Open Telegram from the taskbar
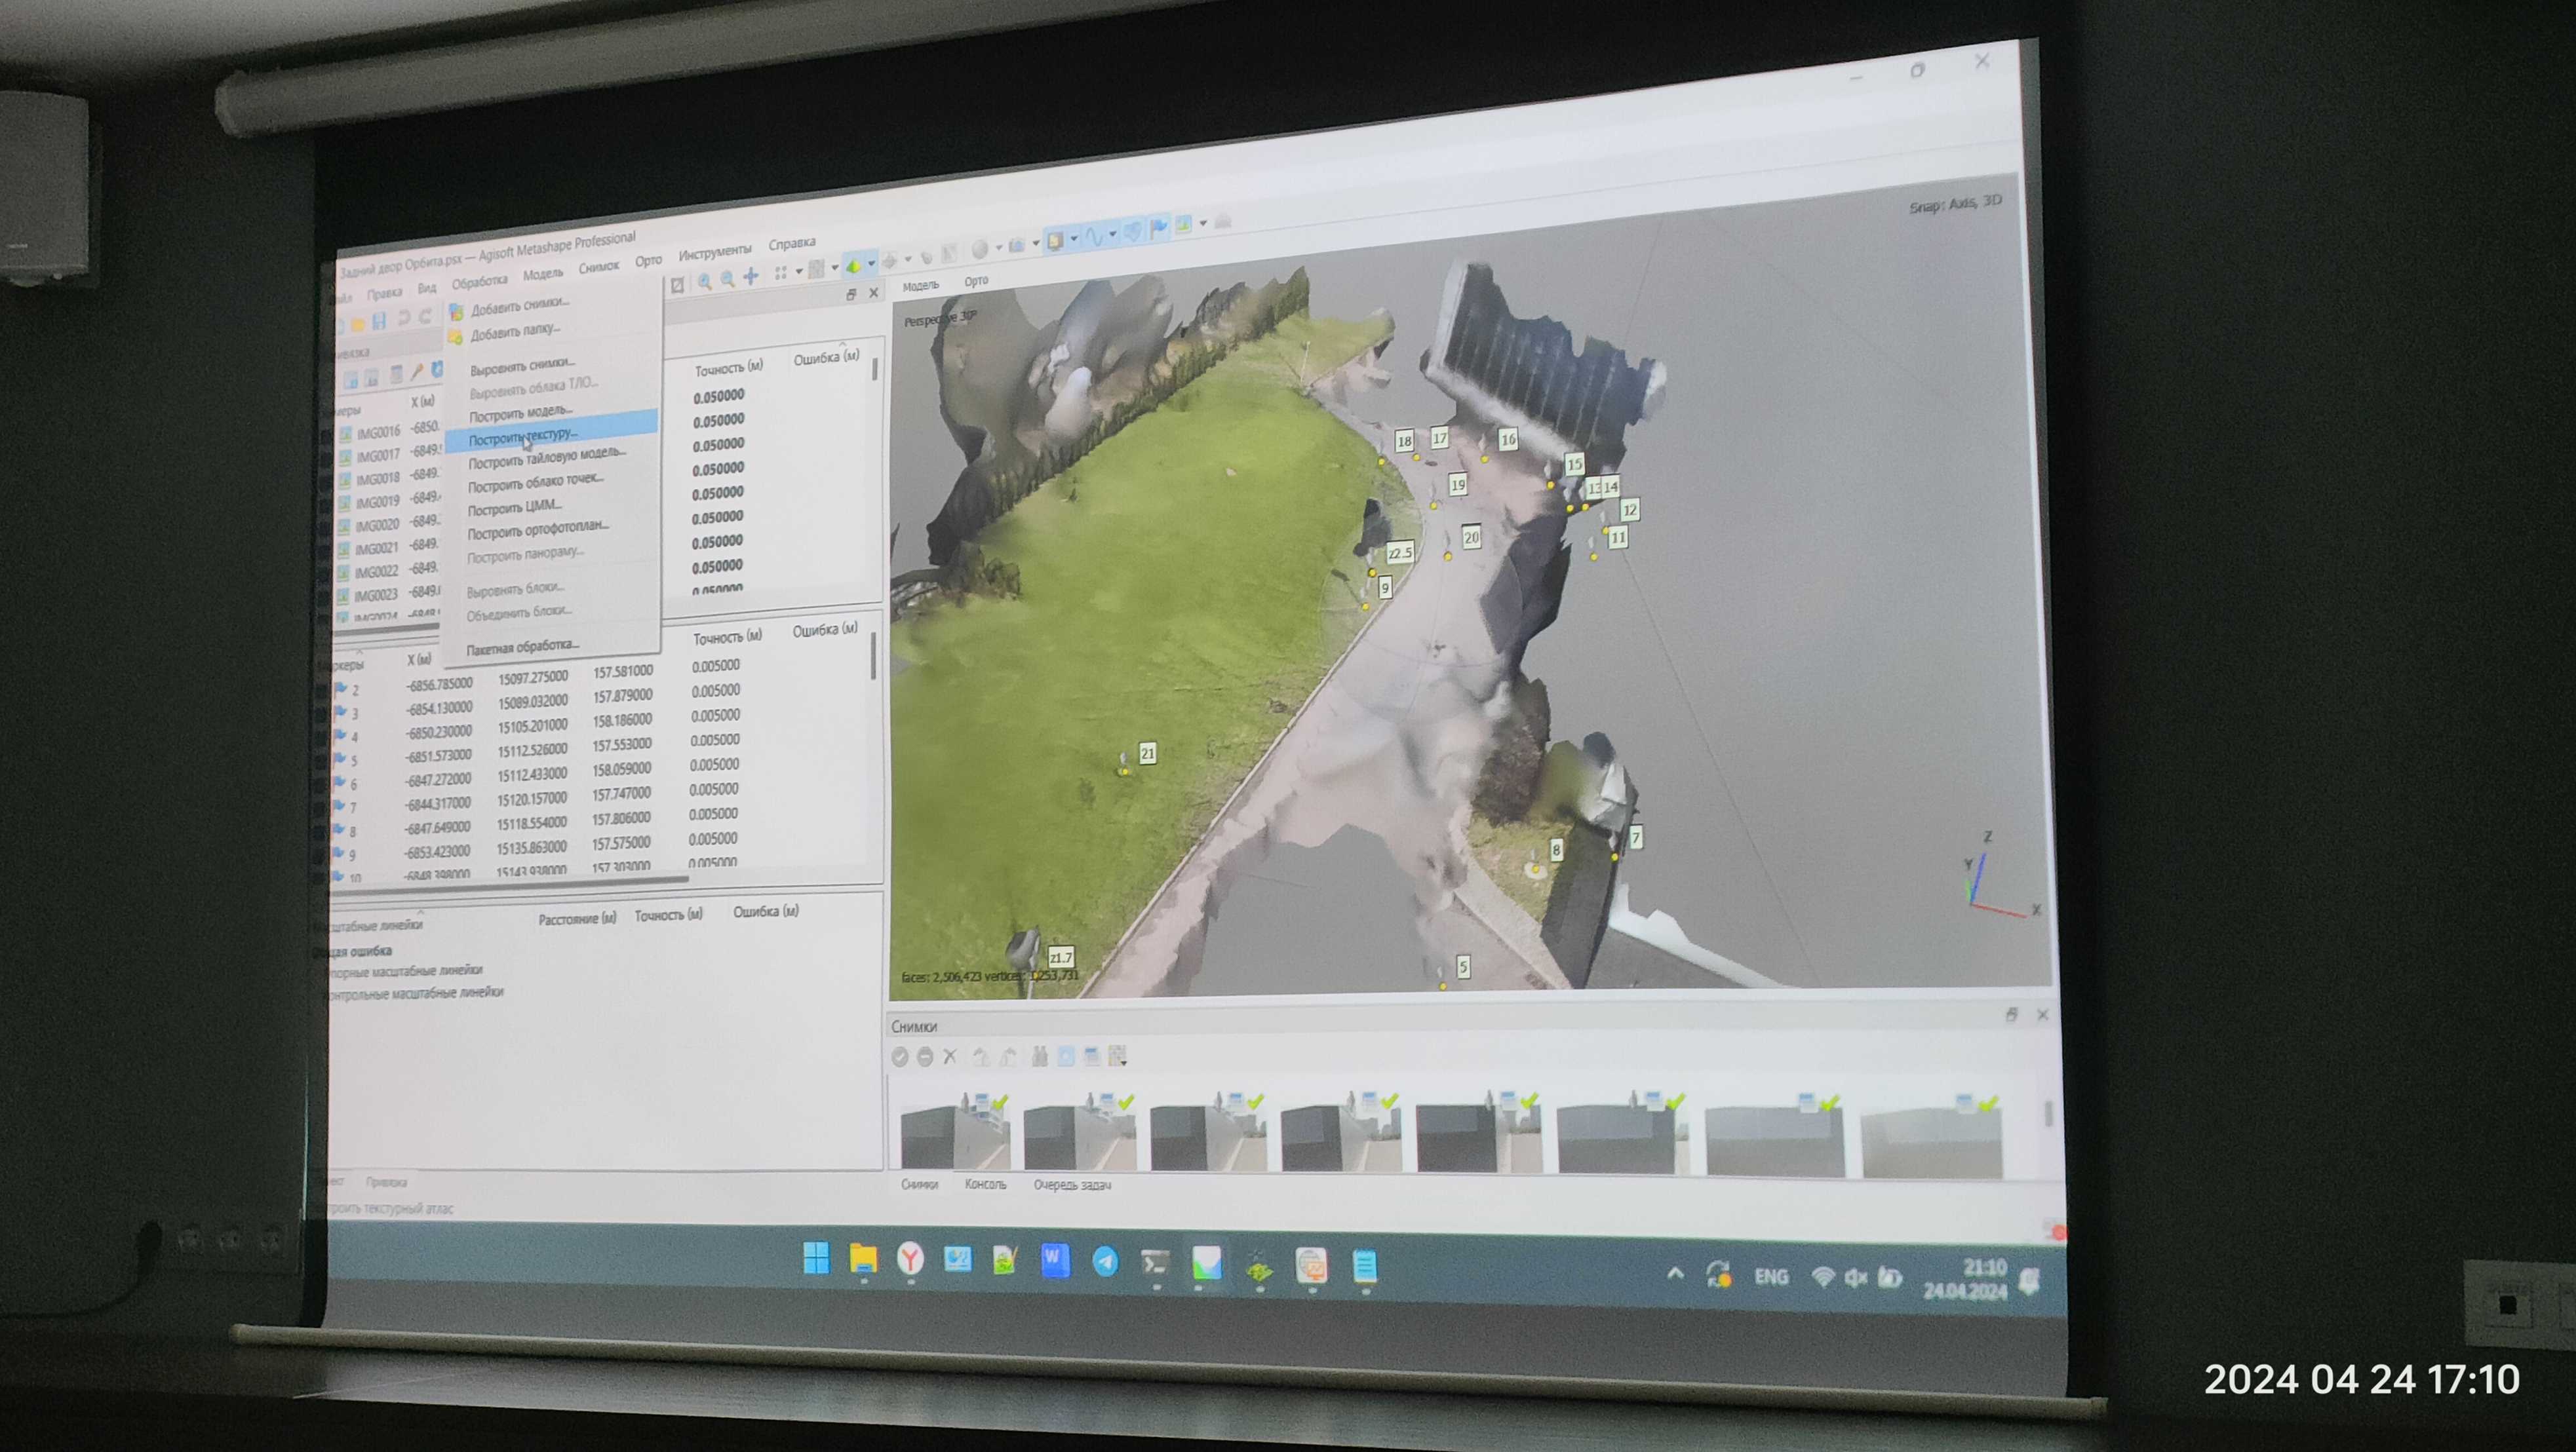The width and height of the screenshot is (2576, 1452). point(1105,1262)
